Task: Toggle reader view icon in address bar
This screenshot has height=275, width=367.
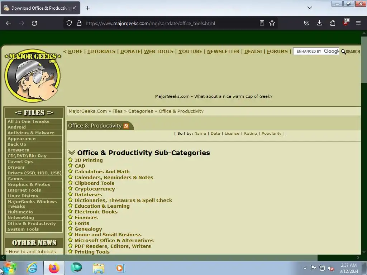Action: click(262, 23)
